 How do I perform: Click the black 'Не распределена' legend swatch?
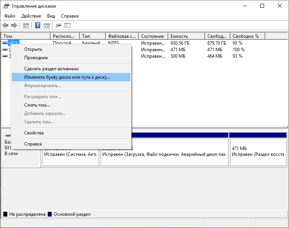(x=5, y=214)
